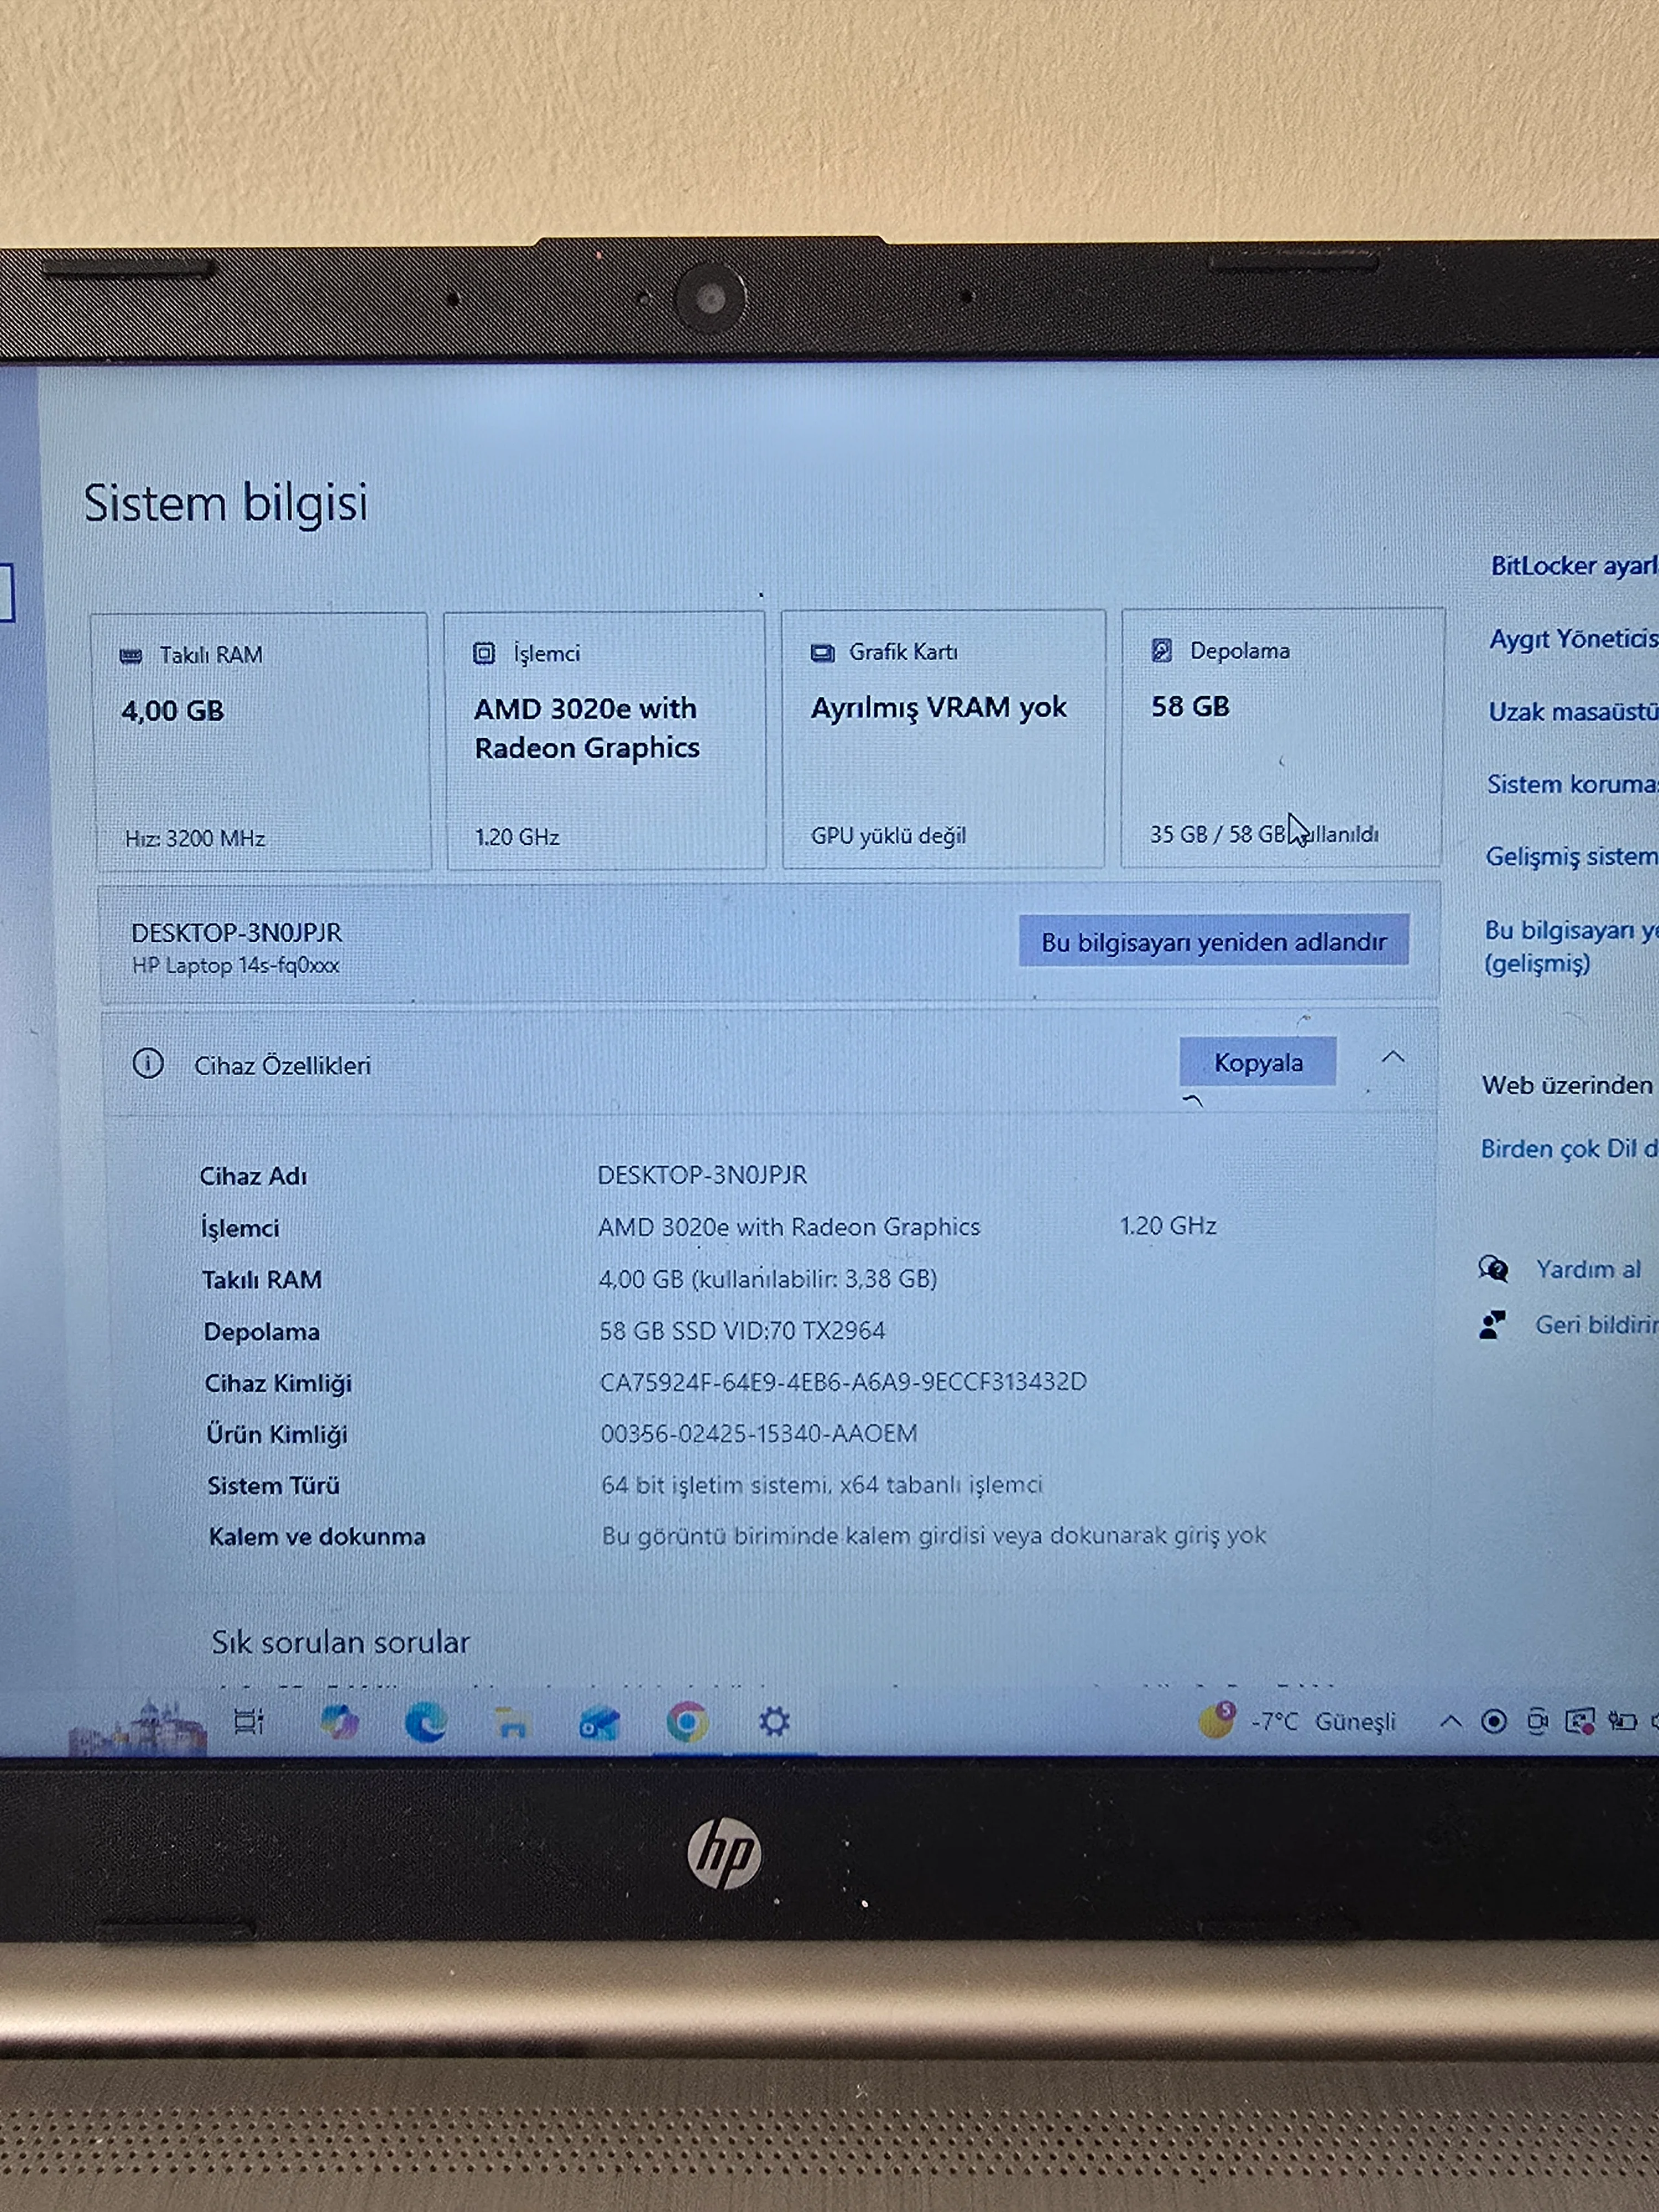Click the Takılı RAM info card
Image resolution: width=1659 pixels, height=2212 pixels.
click(262, 741)
